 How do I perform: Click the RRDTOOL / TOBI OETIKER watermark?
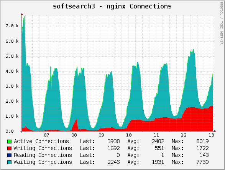[x=222, y=23]
